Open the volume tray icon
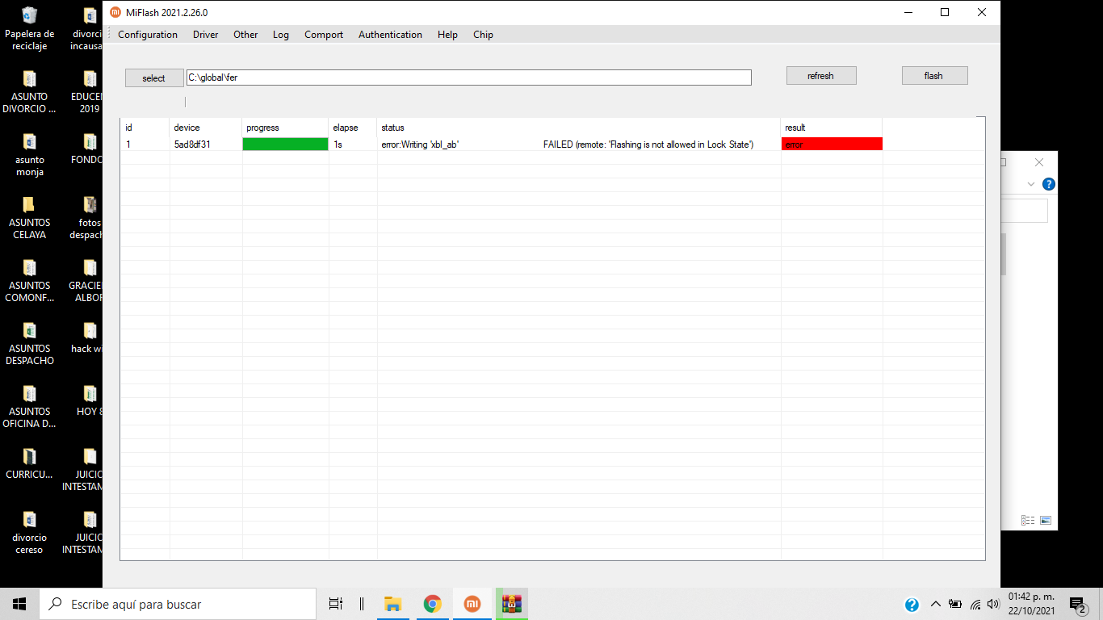 tap(994, 604)
